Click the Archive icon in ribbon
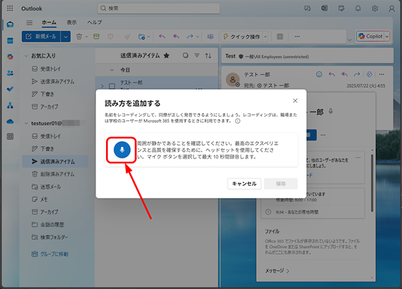 (96, 37)
